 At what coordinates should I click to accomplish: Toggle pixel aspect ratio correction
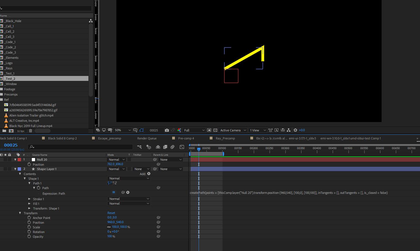click(x=271, y=130)
